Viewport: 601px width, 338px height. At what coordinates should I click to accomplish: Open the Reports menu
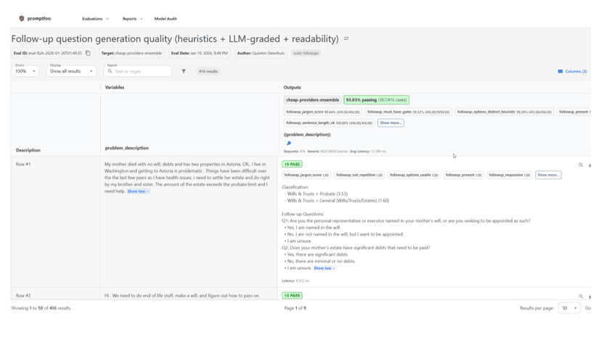coord(132,19)
